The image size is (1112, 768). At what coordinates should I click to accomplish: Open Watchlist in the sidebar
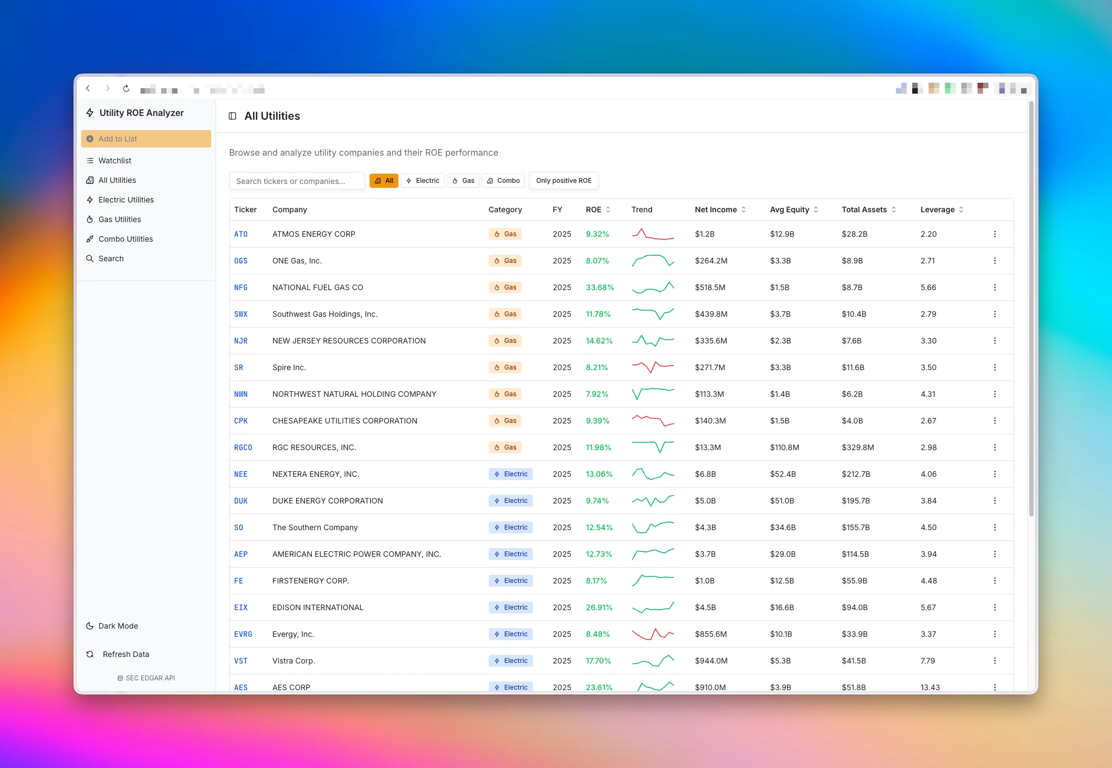click(115, 161)
